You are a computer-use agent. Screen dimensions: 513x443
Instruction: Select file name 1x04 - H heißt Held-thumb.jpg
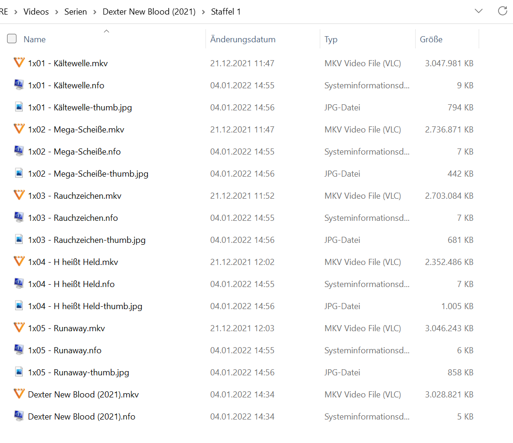[x=85, y=306]
